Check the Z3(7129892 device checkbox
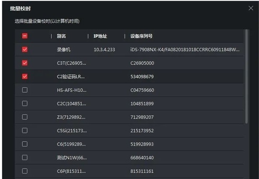Viewport: 259px width, 179px height. click(x=25, y=117)
